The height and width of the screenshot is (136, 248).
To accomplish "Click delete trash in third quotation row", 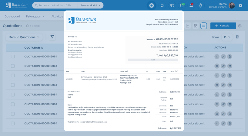I will click(230, 76).
